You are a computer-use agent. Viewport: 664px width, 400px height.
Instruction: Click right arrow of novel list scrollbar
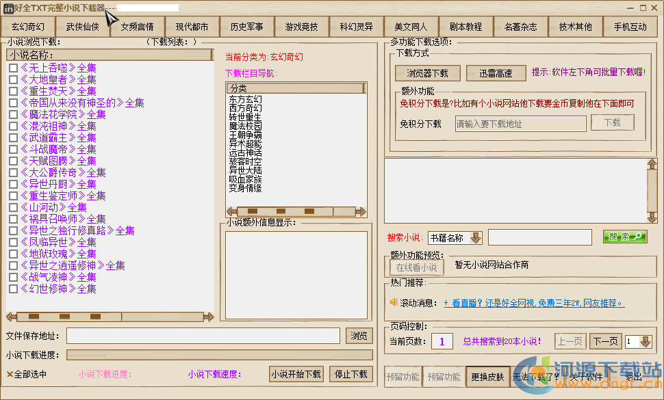(x=211, y=317)
